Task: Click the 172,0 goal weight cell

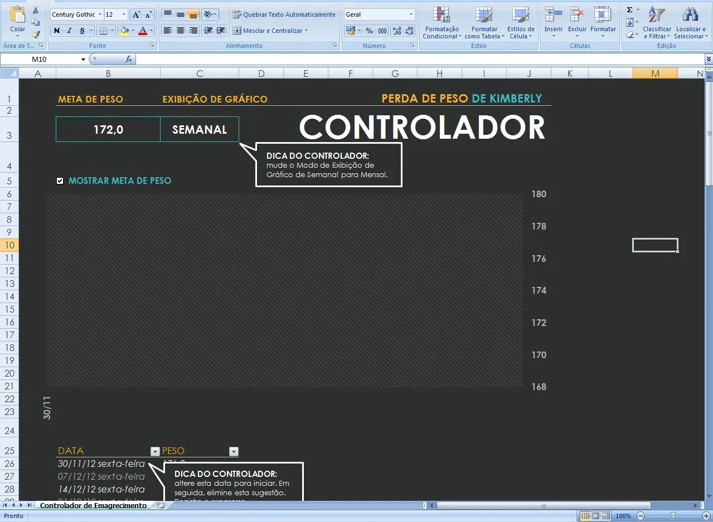Action: 108,129
